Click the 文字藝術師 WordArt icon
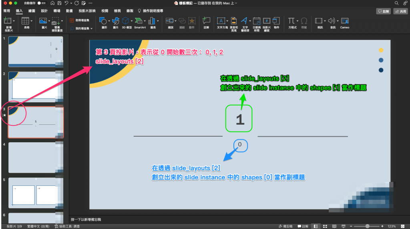This screenshot has height=229, width=410. 244,21
